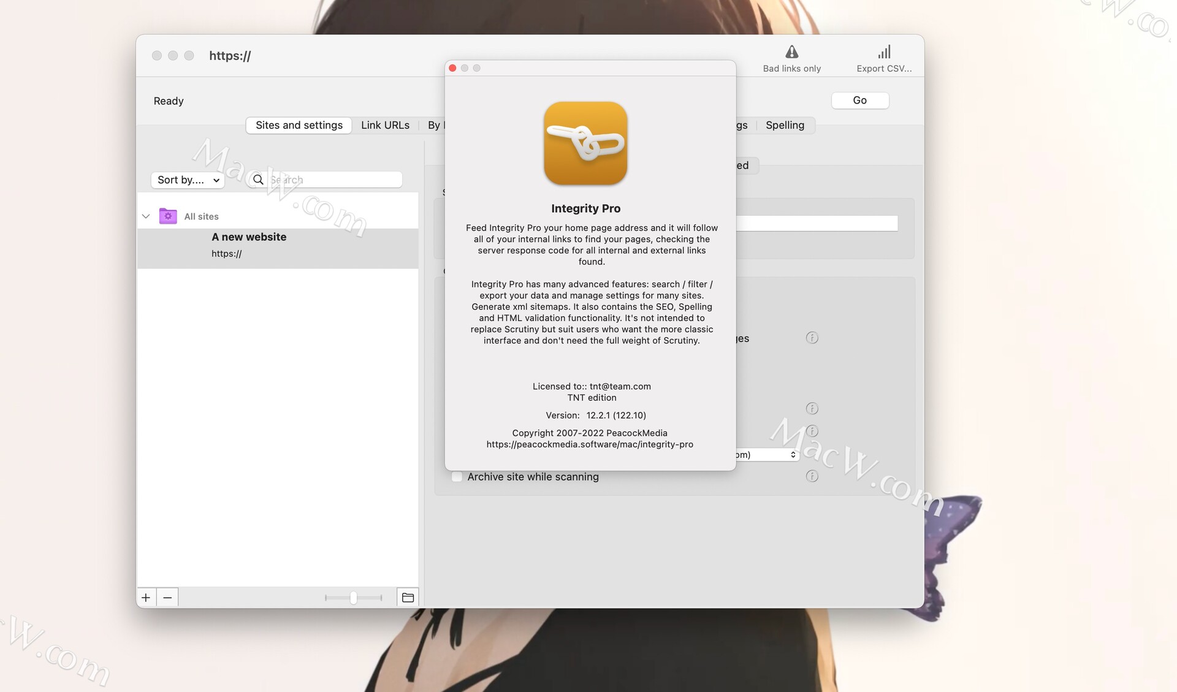1177x692 pixels.
Task: Click the folder icon at sidebar bottom
Action: (408, 597)
